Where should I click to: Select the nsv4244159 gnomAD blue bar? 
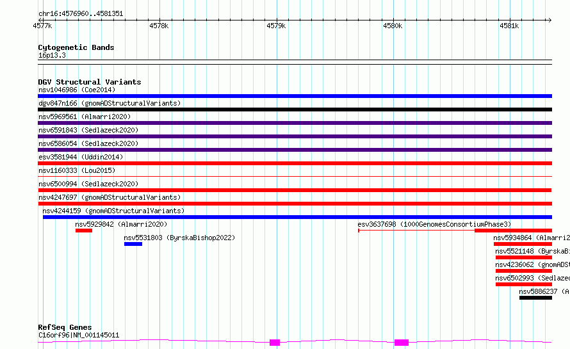[297, 217]
